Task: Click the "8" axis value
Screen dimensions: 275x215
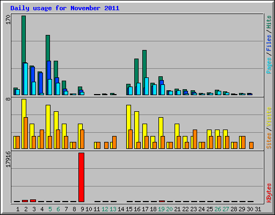Action: (8, 99)
